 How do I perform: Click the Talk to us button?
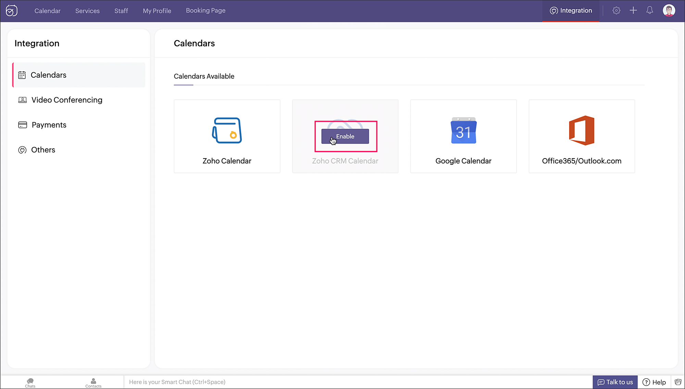pos(615,382)
